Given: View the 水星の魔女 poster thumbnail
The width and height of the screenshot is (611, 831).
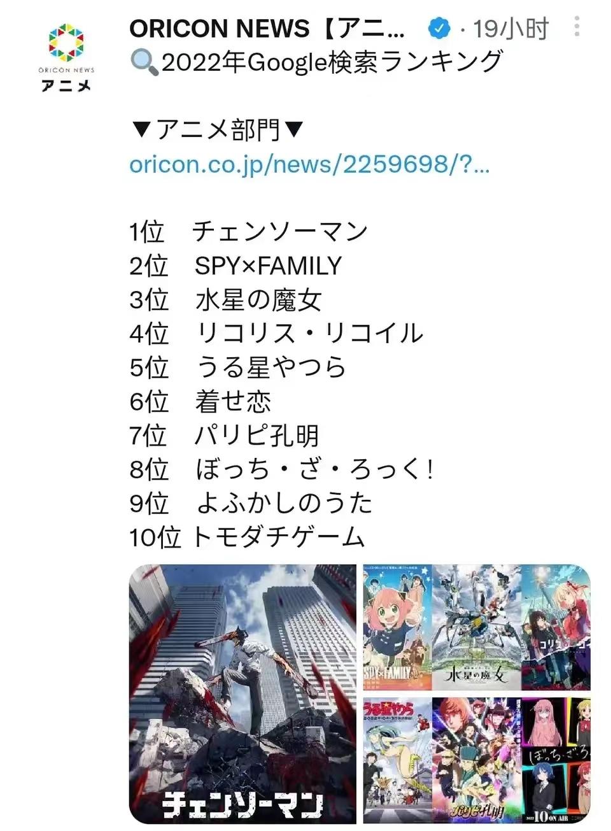Looking at the screenshot, I should tap(476, 627).
